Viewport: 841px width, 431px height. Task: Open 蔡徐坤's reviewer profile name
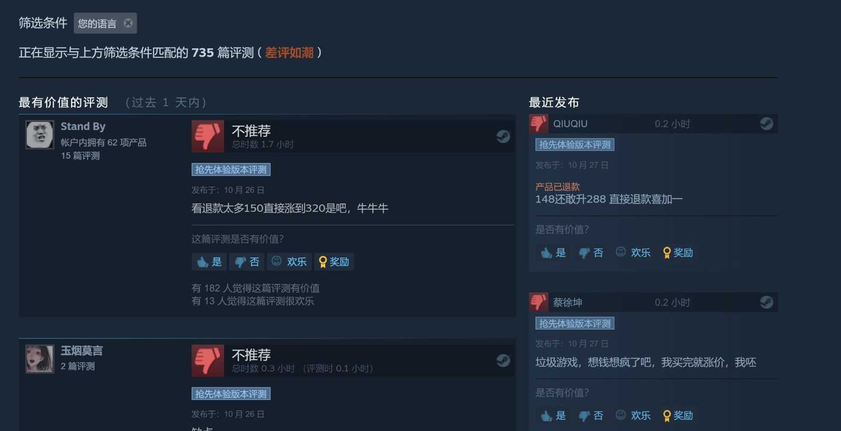tap(568, 302)
